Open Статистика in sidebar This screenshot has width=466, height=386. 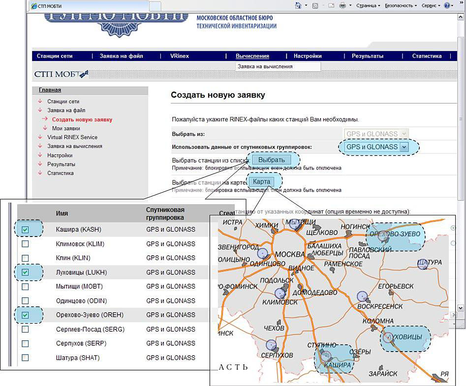coord(61,173)
